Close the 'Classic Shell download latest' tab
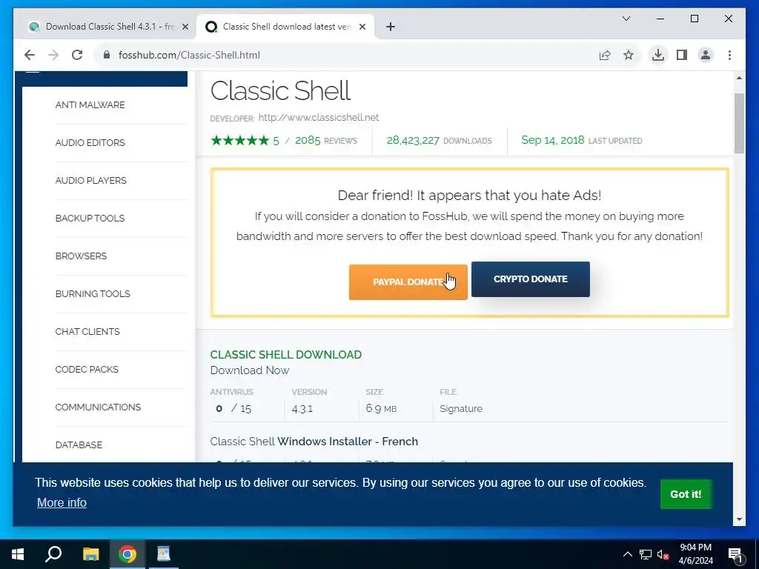 tap(362, 27)
